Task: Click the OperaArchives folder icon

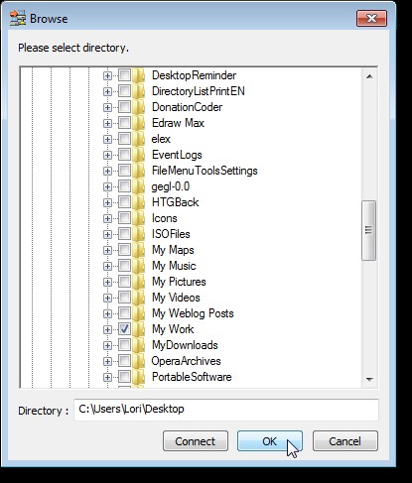Action: click(x=138, y=361)
